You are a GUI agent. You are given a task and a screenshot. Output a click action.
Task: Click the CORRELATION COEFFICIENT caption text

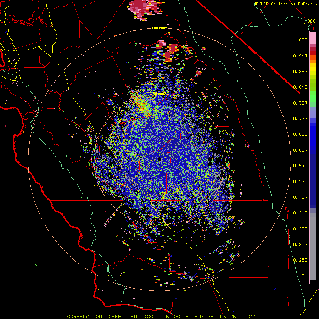click(103, 317)
